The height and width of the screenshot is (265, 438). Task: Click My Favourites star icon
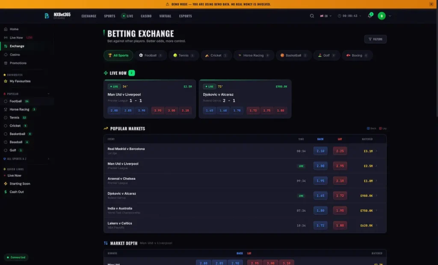6,81
